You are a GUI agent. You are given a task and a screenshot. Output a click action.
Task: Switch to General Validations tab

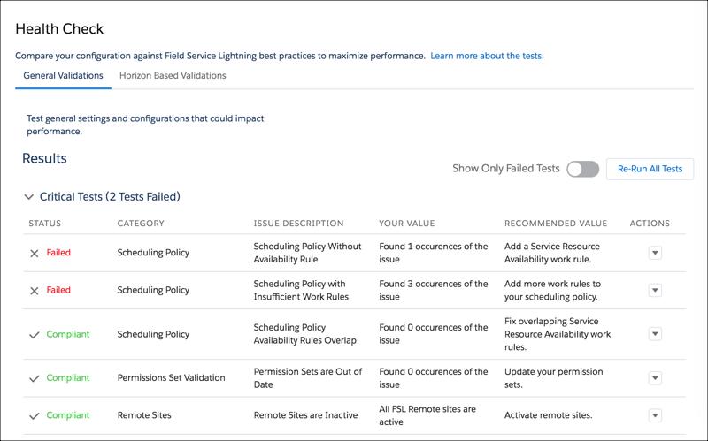(x=63, y=76)
